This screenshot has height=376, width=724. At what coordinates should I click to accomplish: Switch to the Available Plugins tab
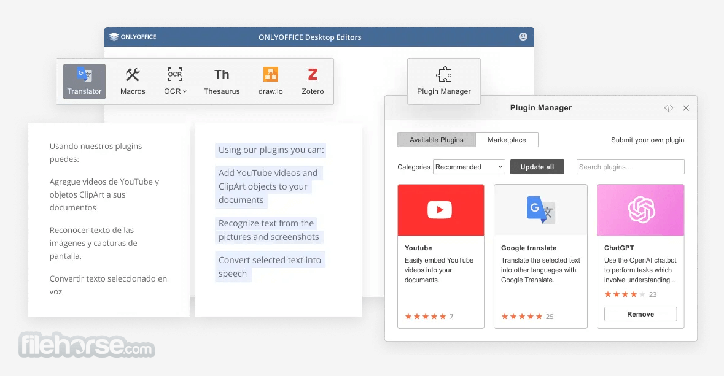(437, 140)
